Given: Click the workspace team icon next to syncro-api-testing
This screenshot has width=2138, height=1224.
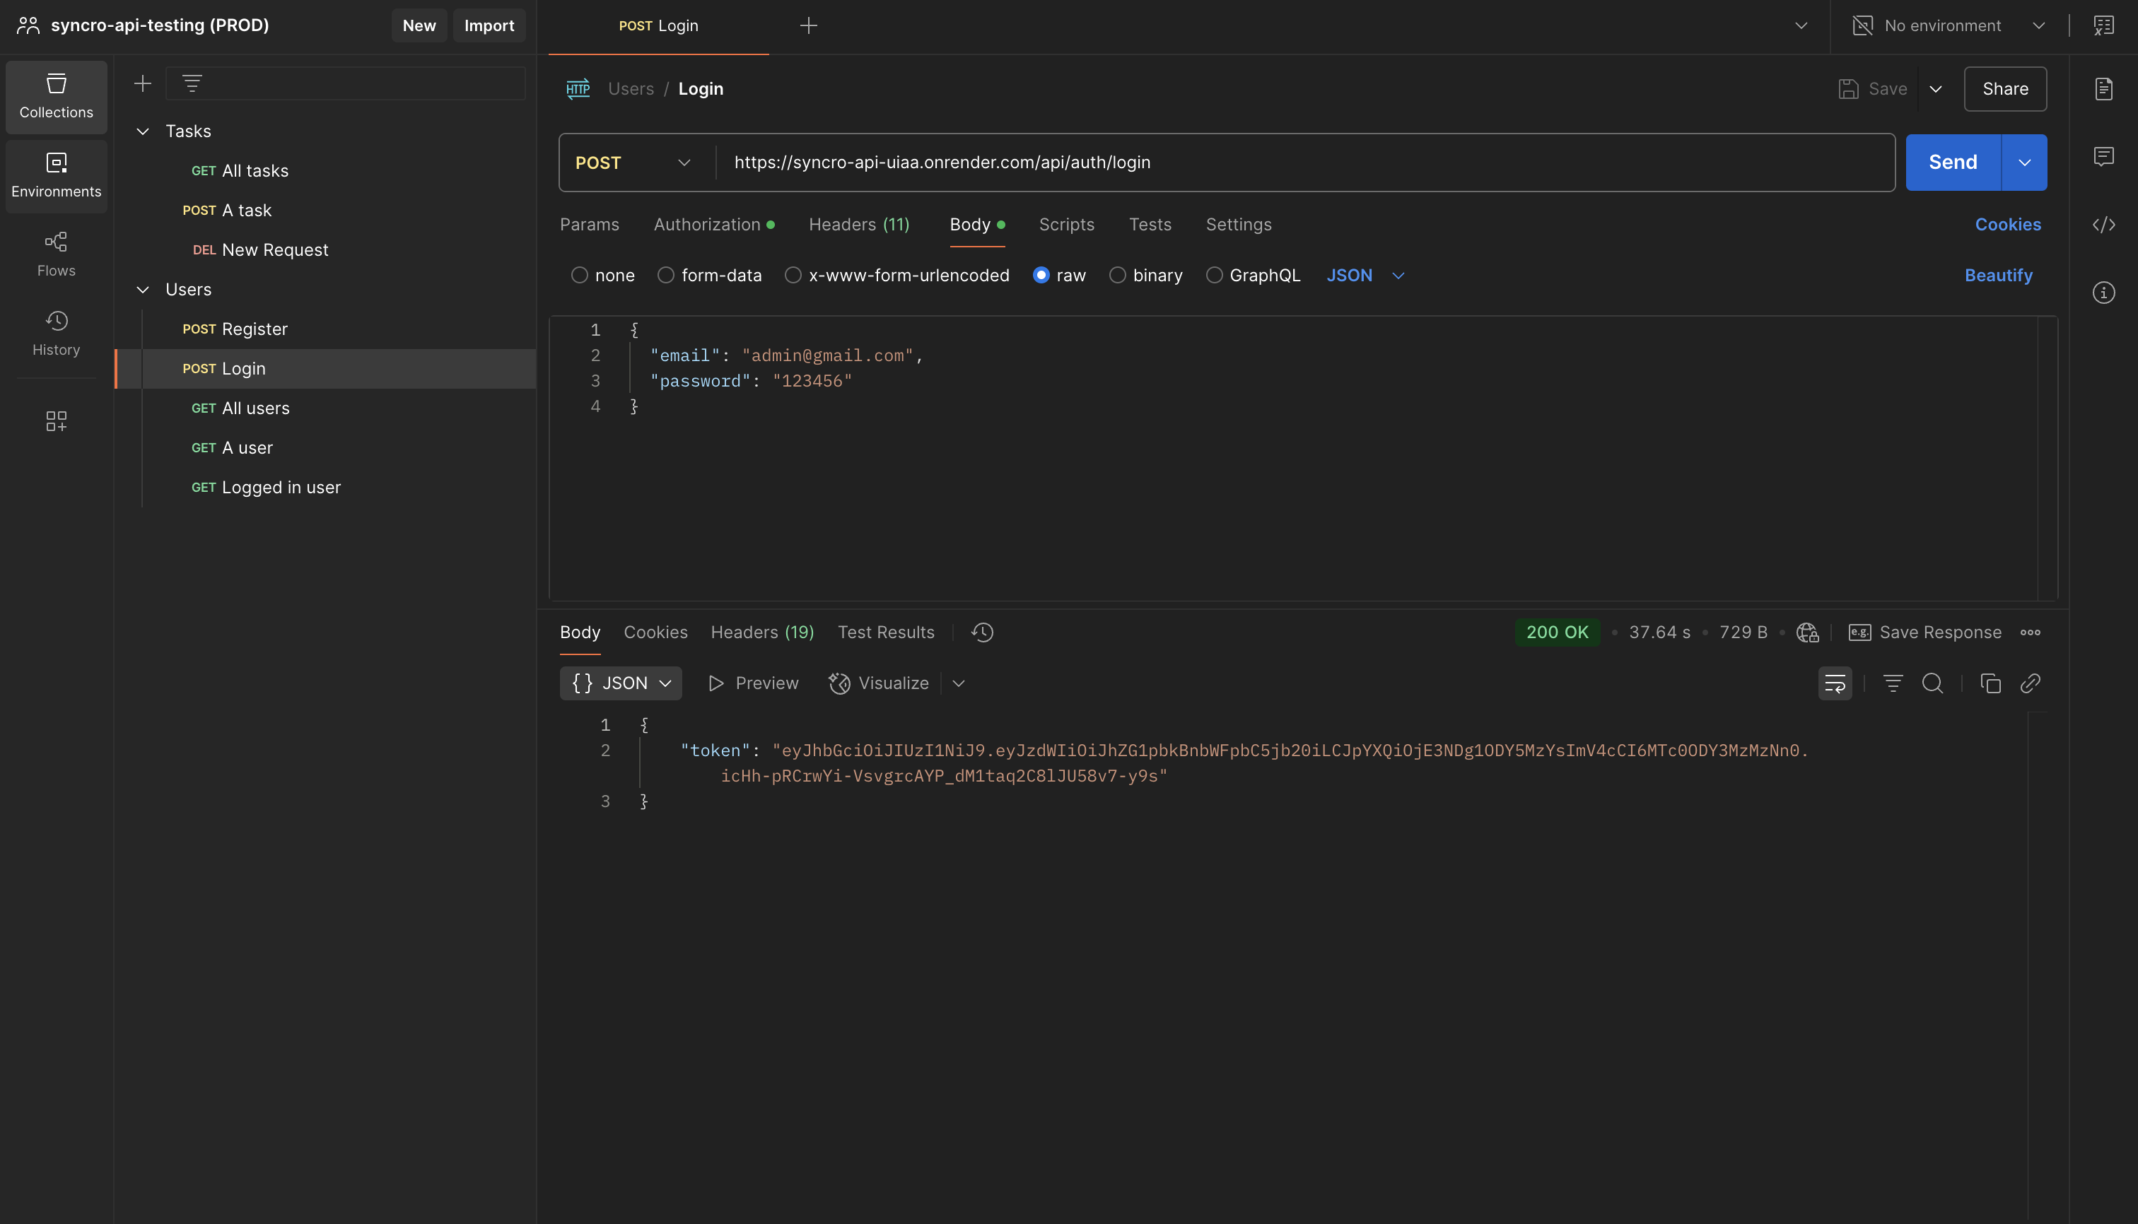Looking at the screenshot, I should coord(28,25).
